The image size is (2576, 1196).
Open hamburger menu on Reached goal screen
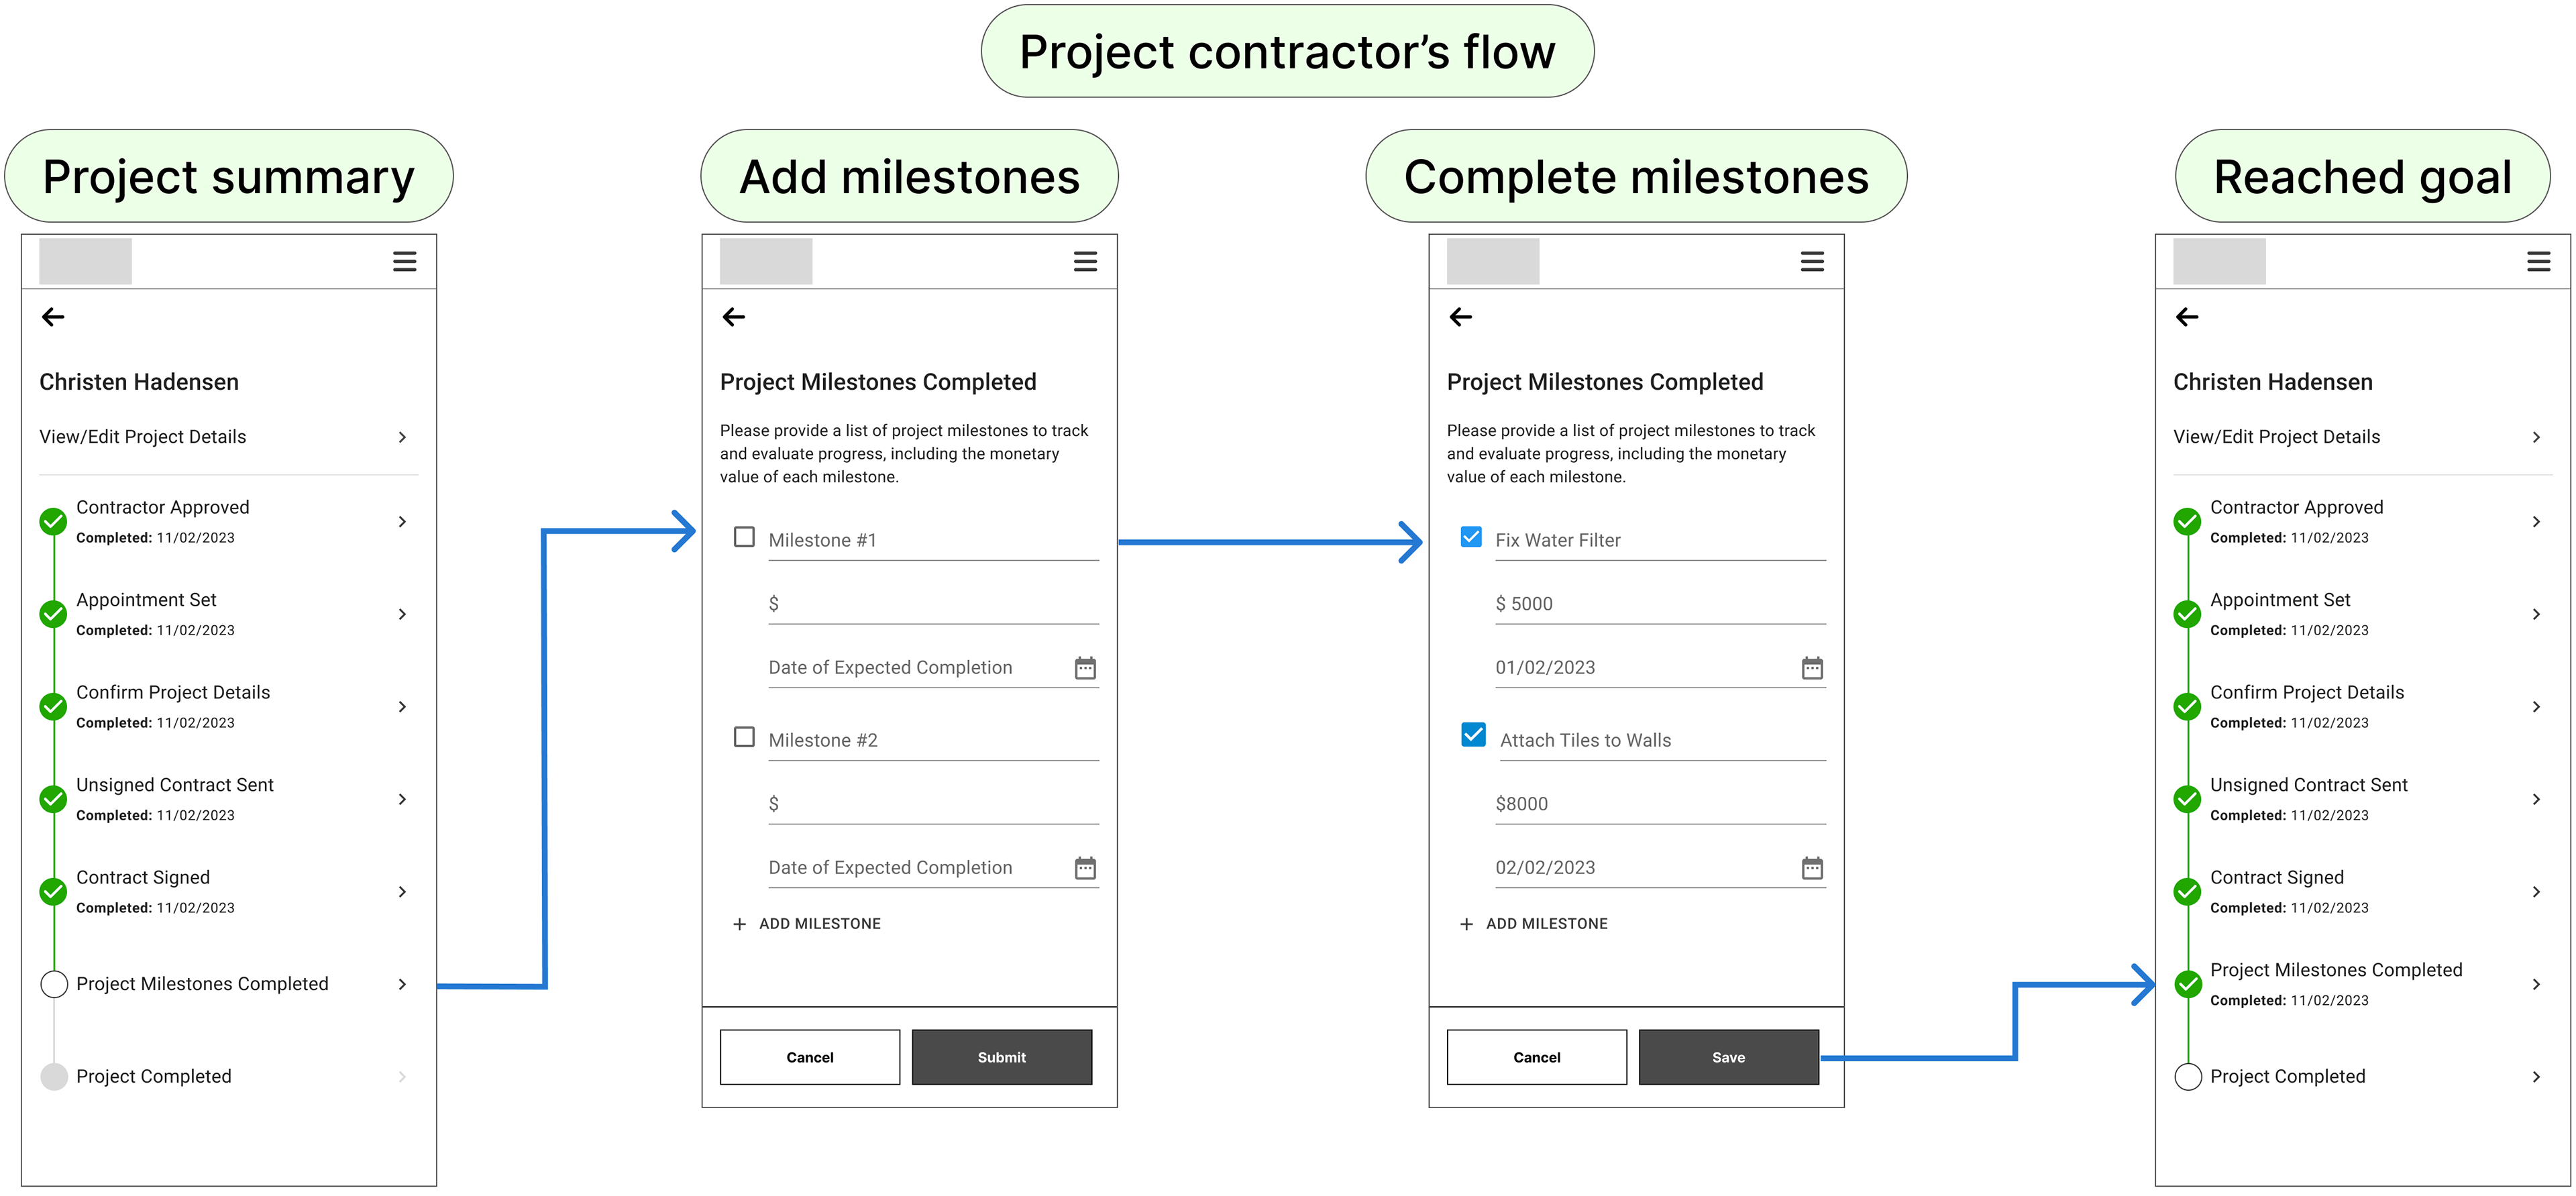point(2537,261)
